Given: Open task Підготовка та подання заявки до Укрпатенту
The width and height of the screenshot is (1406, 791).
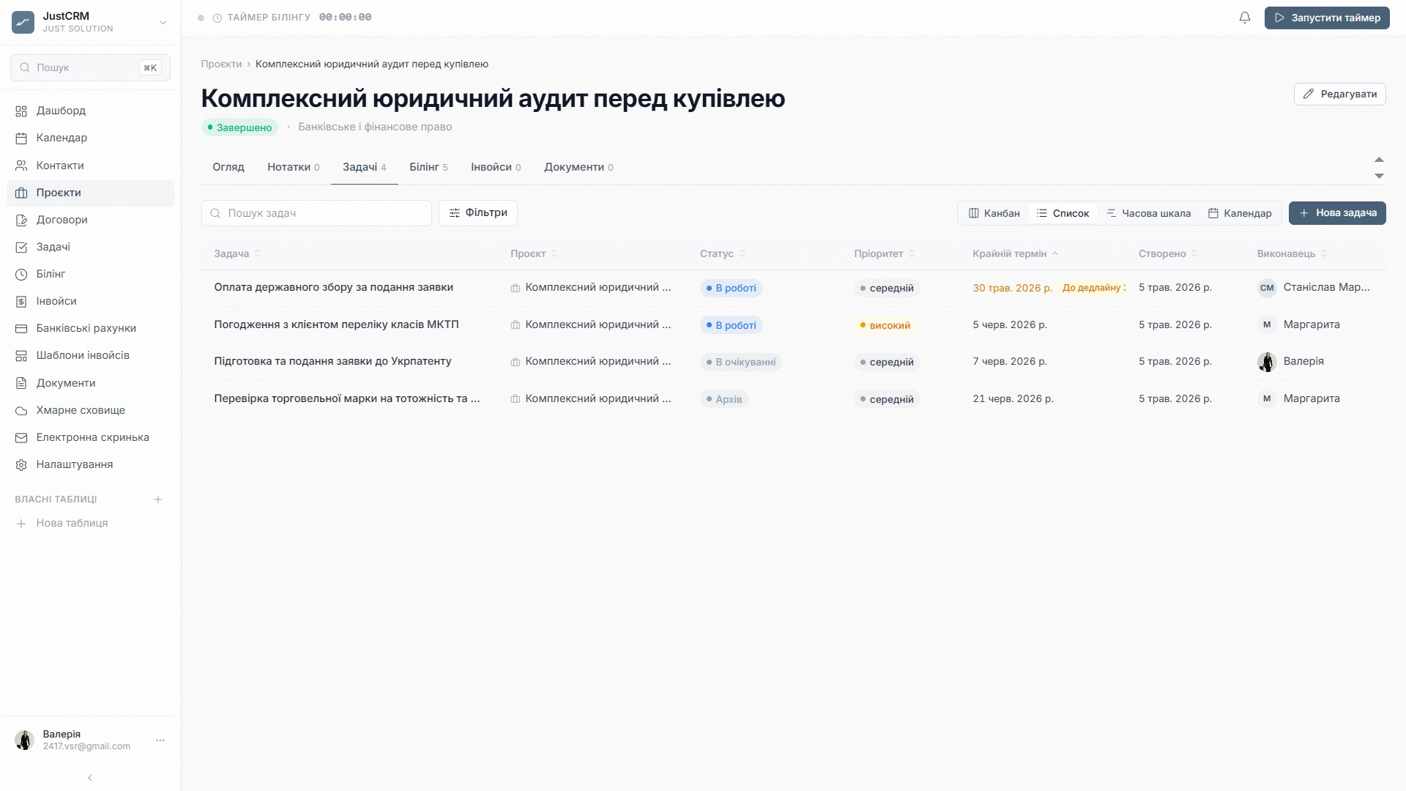Looking at the screenshot, I should (332, 361).
